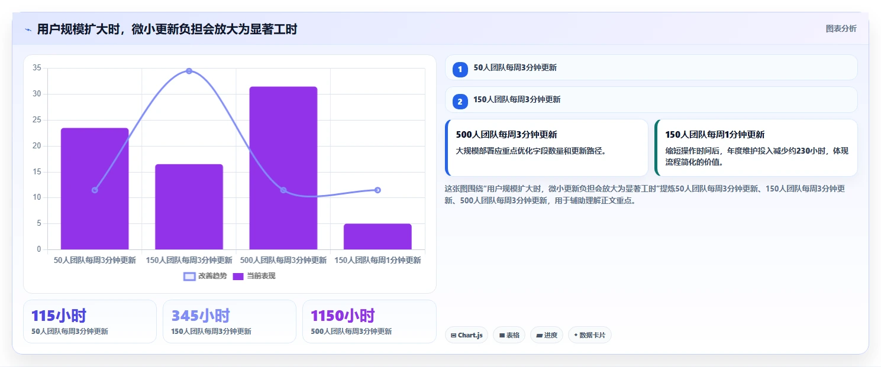This screenshot has height=367, width=881.
Task: Click the 数据卡片 tag chip
Action: (x=589, y=335)
